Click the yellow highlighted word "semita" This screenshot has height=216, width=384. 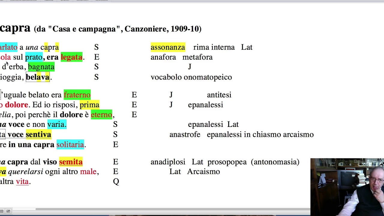[x=71, y=162]
